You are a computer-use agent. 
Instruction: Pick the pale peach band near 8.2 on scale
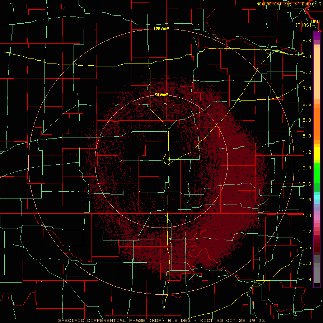coord(317,74)
